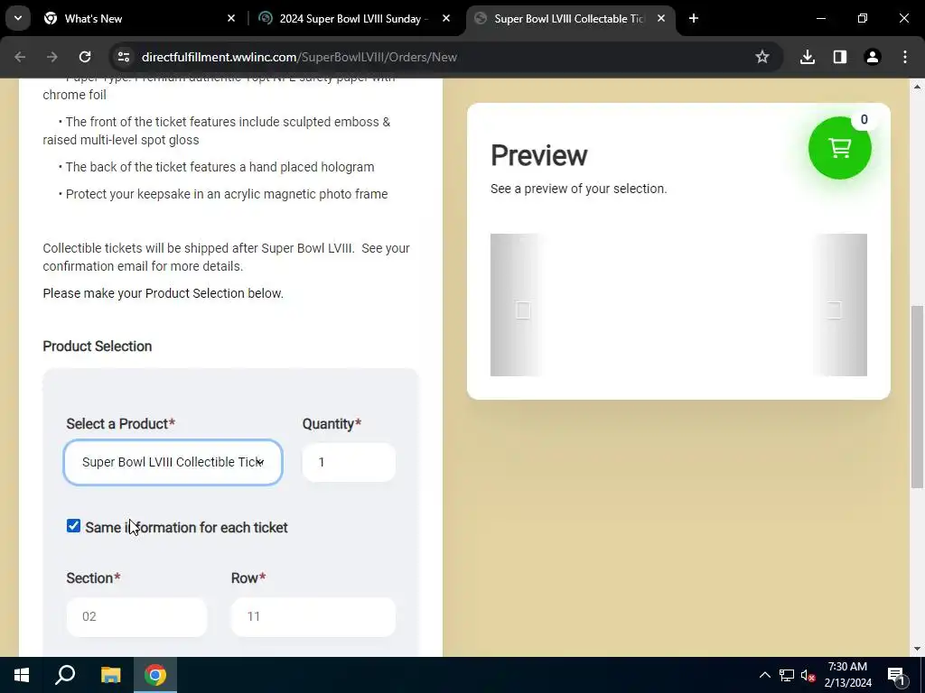Go back with the browser back arrow
The height and width of the screenshot is (693, 925).
coord(20,57)
